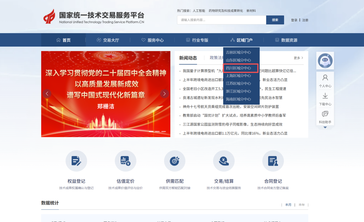Screen dimensions: 364x222
Task: Select the 合同登记 contract registration icon
Action: [273, 161]
